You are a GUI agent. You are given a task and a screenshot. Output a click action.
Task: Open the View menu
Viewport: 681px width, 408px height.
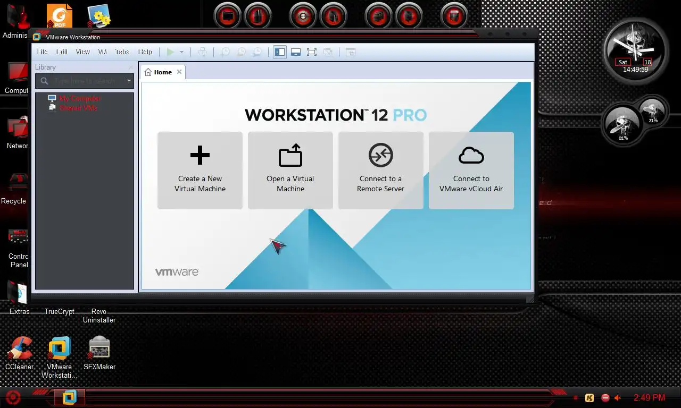point(83,52)
